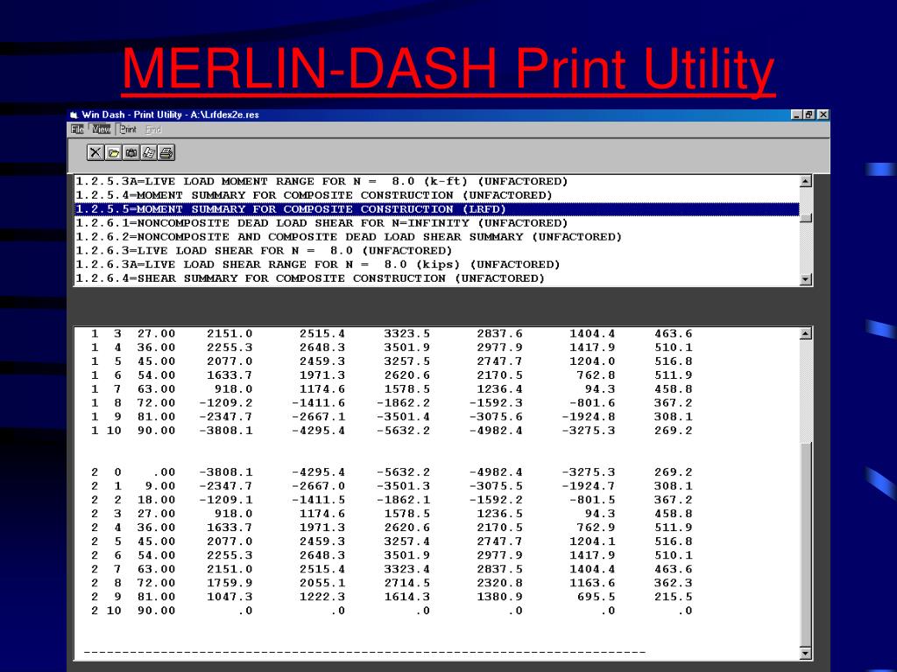The height and width of the screenshot is (672, 897).
Task: Select 1.2.5.5 moment summary (LRFD) entry
Action: coord(437,209)
